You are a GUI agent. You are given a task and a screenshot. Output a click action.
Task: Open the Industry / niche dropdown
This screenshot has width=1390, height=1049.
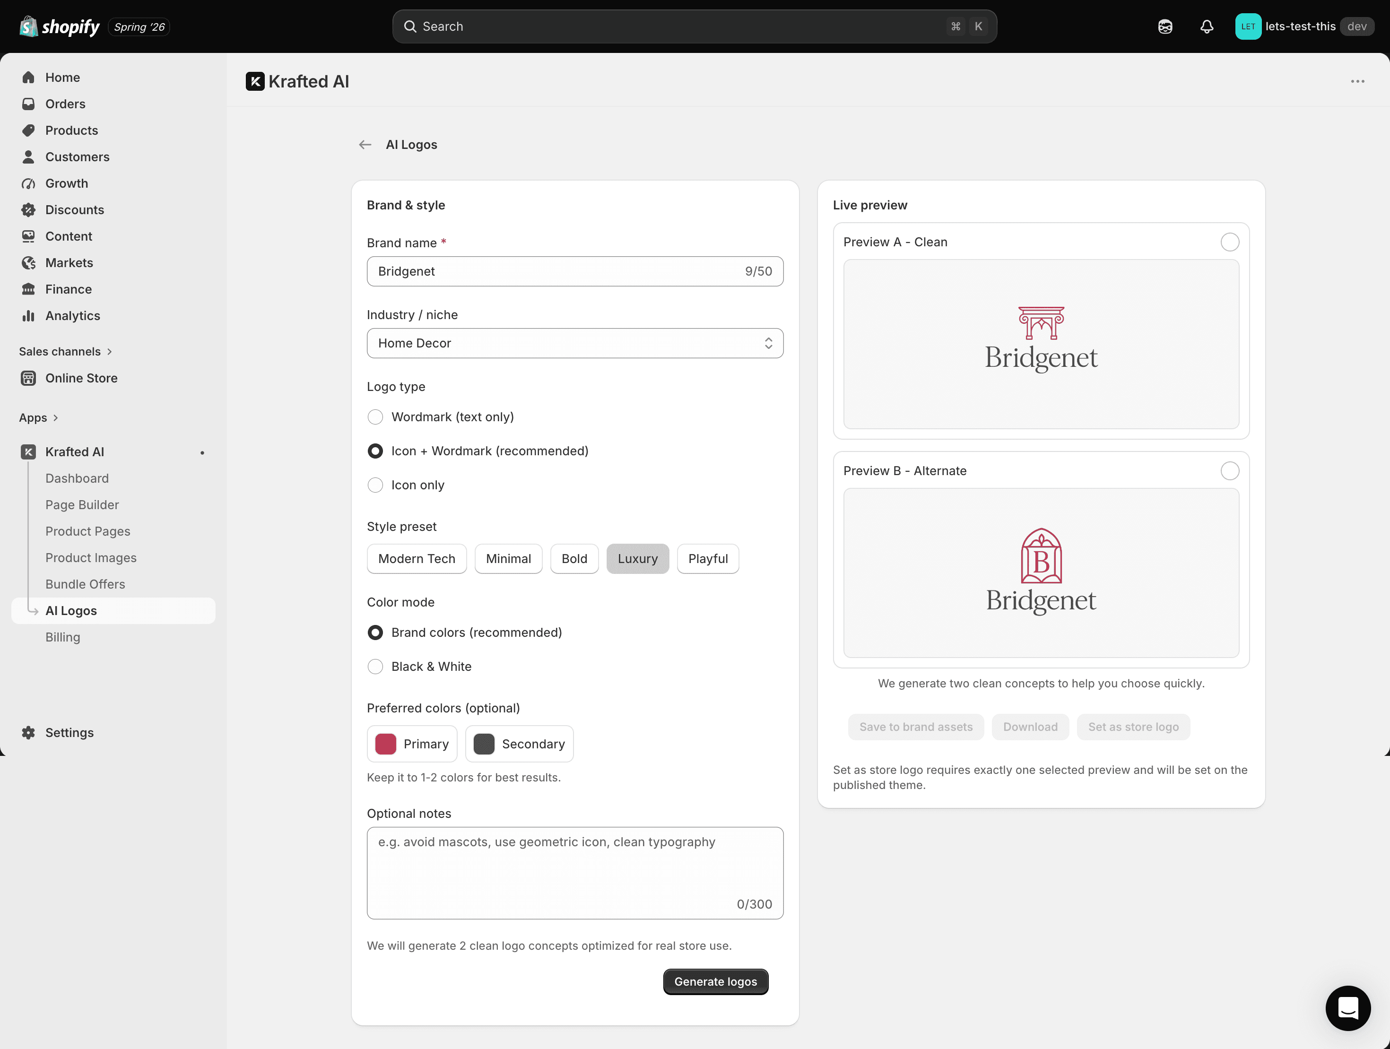pyautogui.click(x=575, y=343)
